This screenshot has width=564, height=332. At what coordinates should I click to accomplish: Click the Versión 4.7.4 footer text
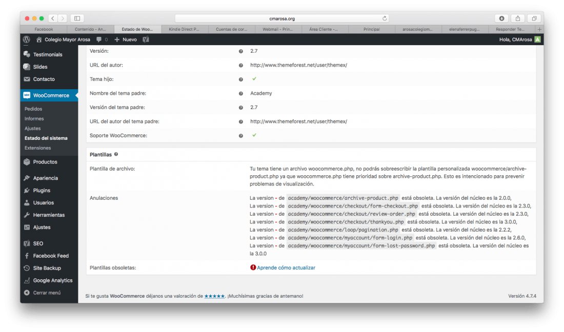point(522,296)
